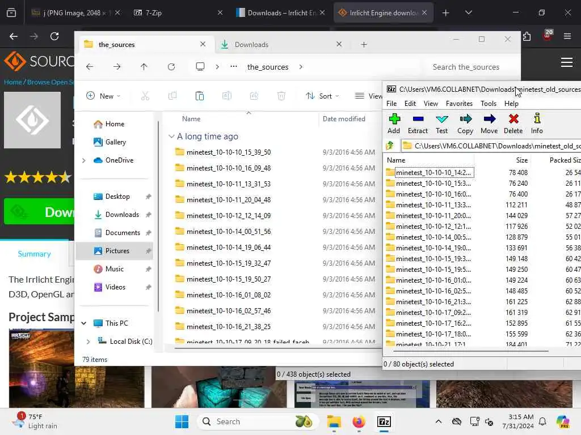Open File Explorer from the taskbar
The height and width of the screenshot is (435, 581).
334,421
